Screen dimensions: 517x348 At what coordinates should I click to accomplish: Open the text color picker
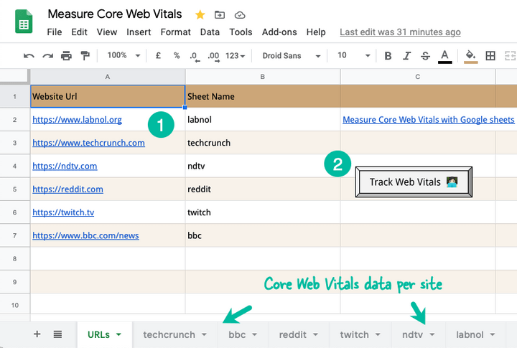tap(444, 57)
